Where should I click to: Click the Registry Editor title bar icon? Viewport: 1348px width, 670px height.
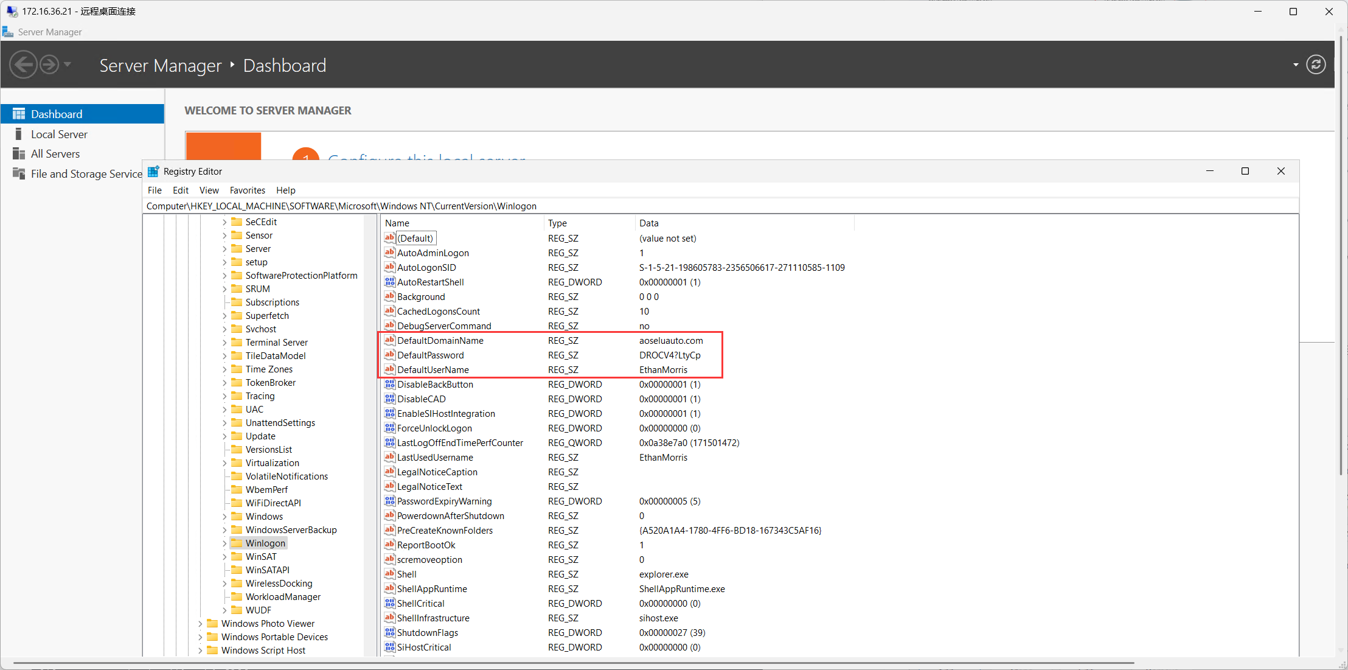[x=153, y=172]
